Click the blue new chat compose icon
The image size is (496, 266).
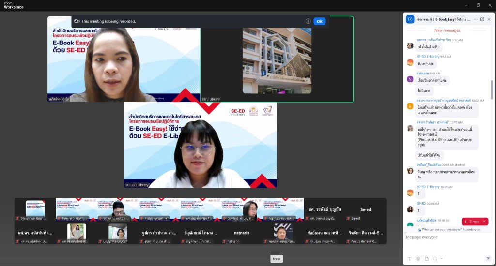click(x=410, y=19)
